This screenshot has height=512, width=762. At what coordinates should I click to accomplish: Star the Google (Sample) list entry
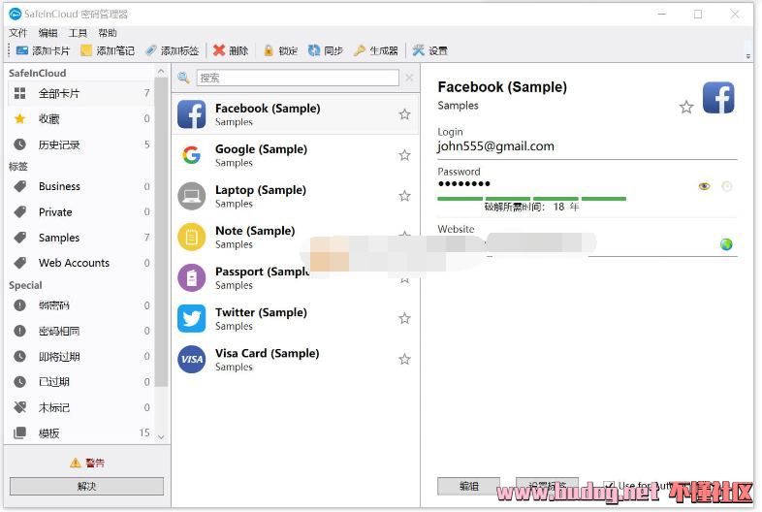click(x=404, y=155)
